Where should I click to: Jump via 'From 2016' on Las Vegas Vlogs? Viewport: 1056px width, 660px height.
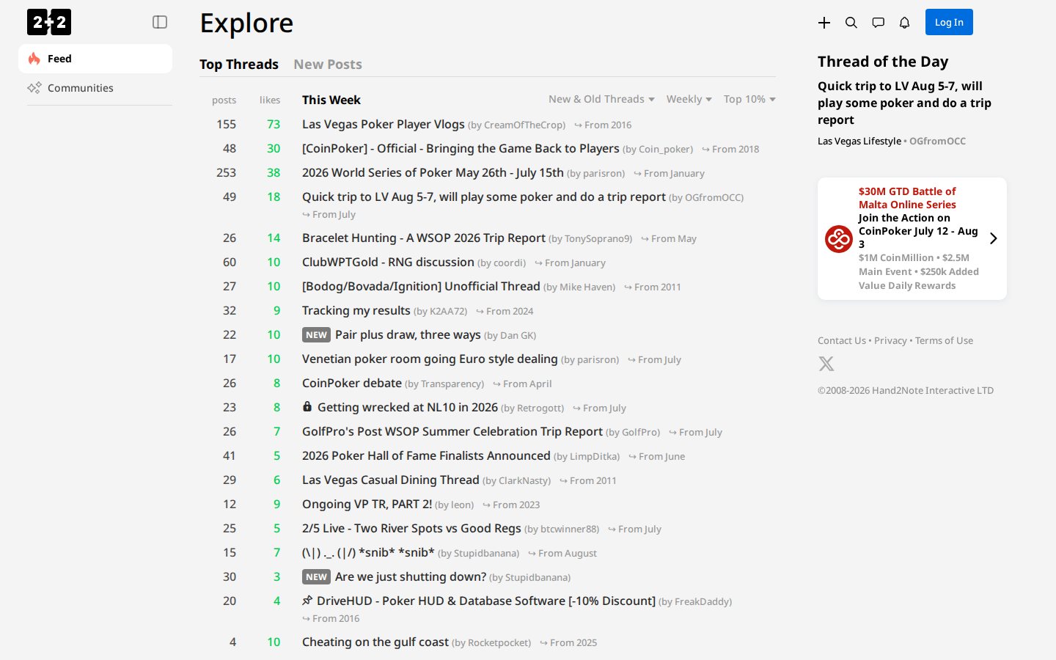click(x=603, y=125)
